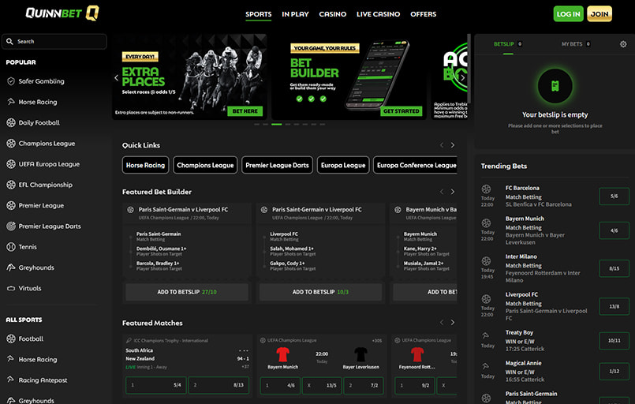Select Treaty Boy 10/11 odds

coord(614,340)
